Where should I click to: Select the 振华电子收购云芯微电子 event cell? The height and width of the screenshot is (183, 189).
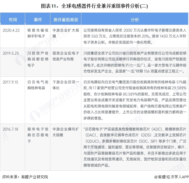click(38, 133)
